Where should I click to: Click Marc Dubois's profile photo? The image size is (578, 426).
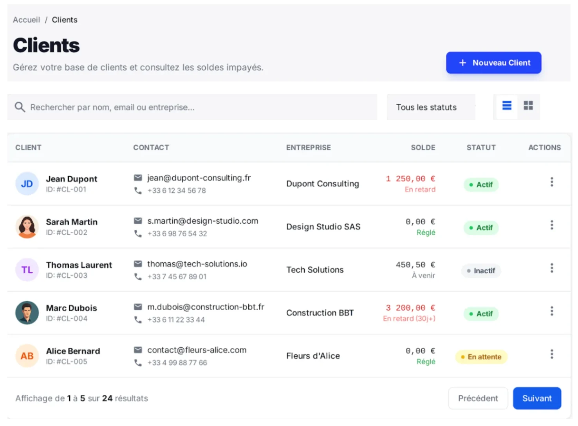[27, 313]
